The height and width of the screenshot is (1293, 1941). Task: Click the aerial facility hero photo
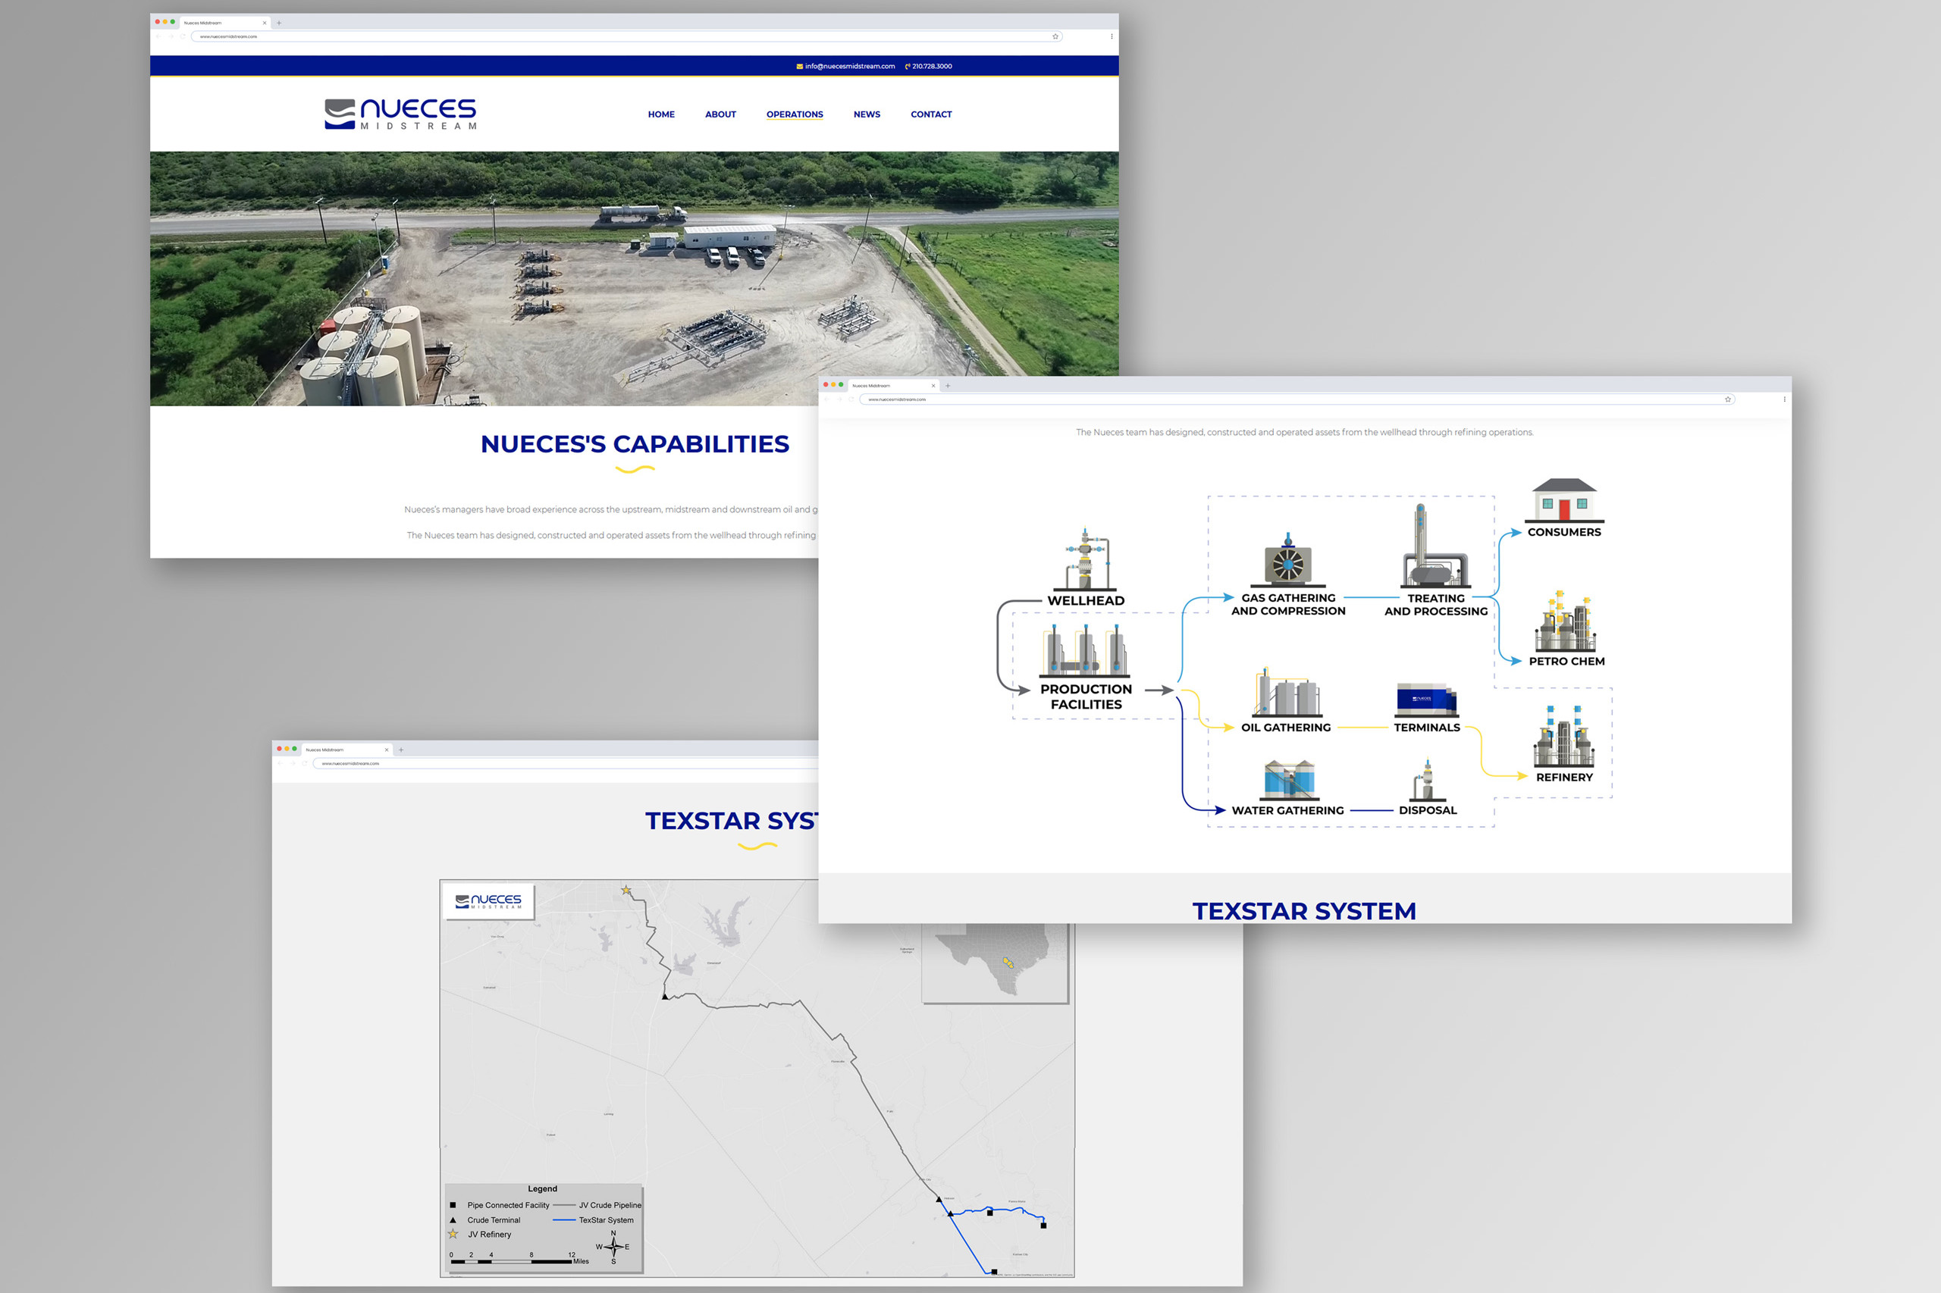pyautogui.click(x=635, y=278)
